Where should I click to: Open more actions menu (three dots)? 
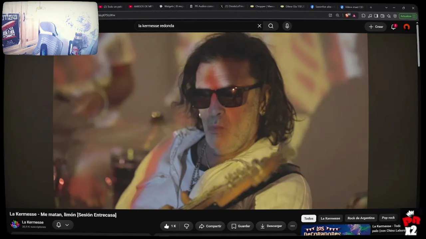[293, 226]
